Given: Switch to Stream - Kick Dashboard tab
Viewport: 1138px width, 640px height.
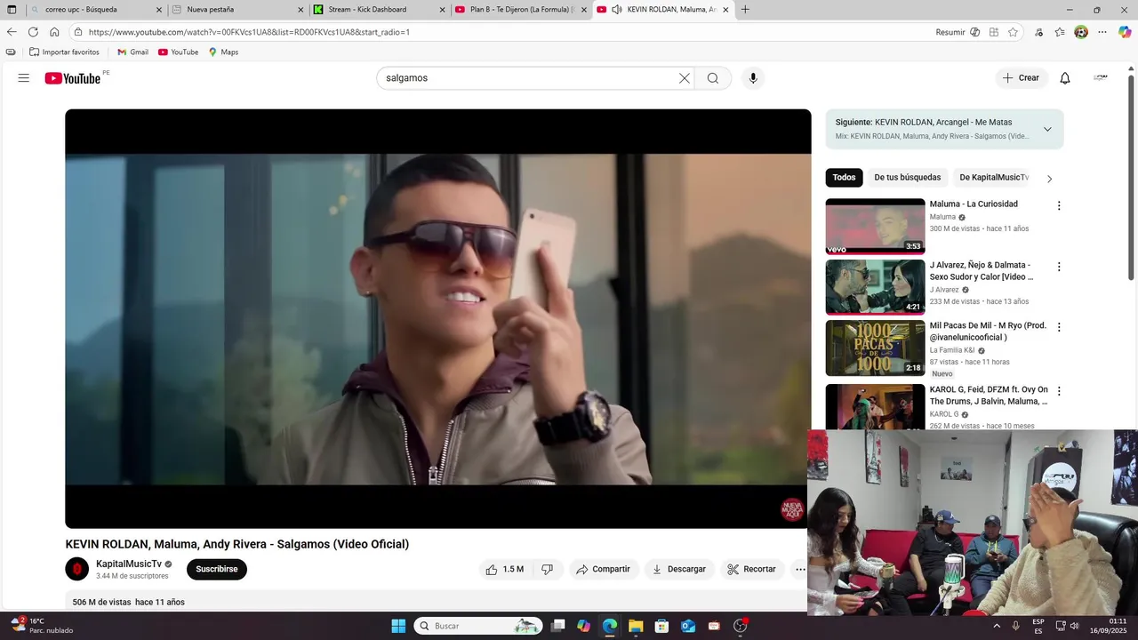Looking at the screenshot, I should (x=380, y=10).
